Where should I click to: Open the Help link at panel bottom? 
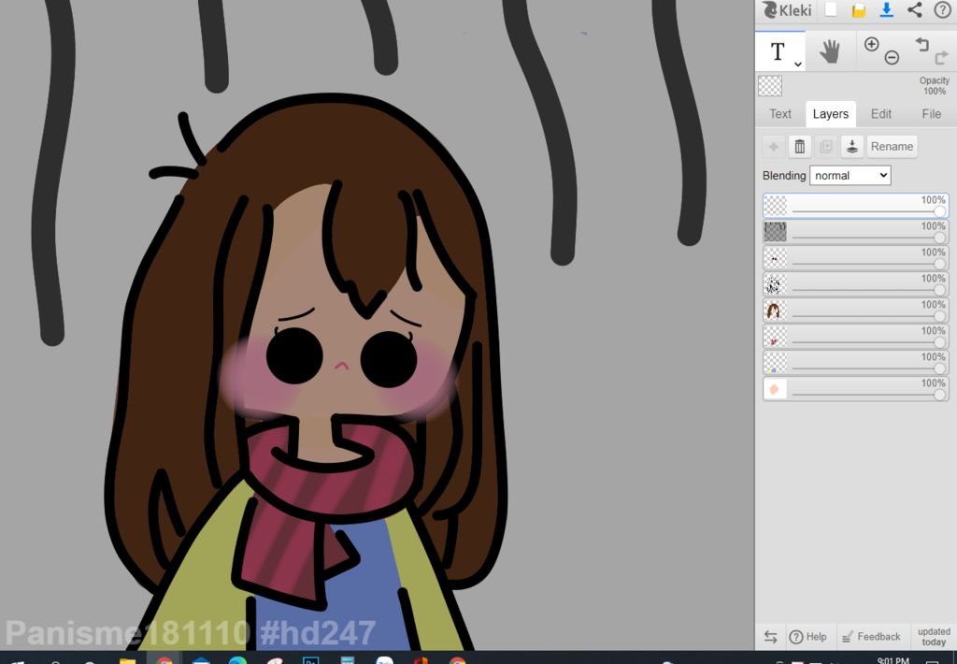(807, 637)
